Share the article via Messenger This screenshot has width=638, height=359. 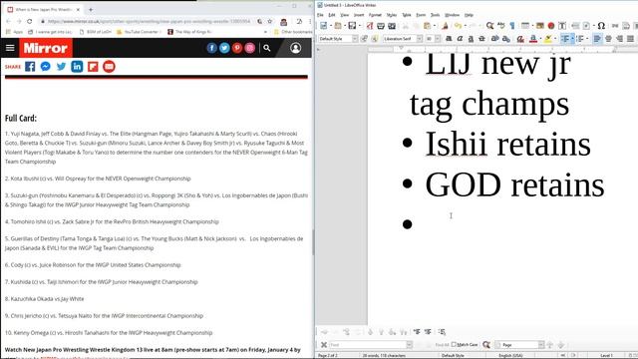(x=45, y=67)
